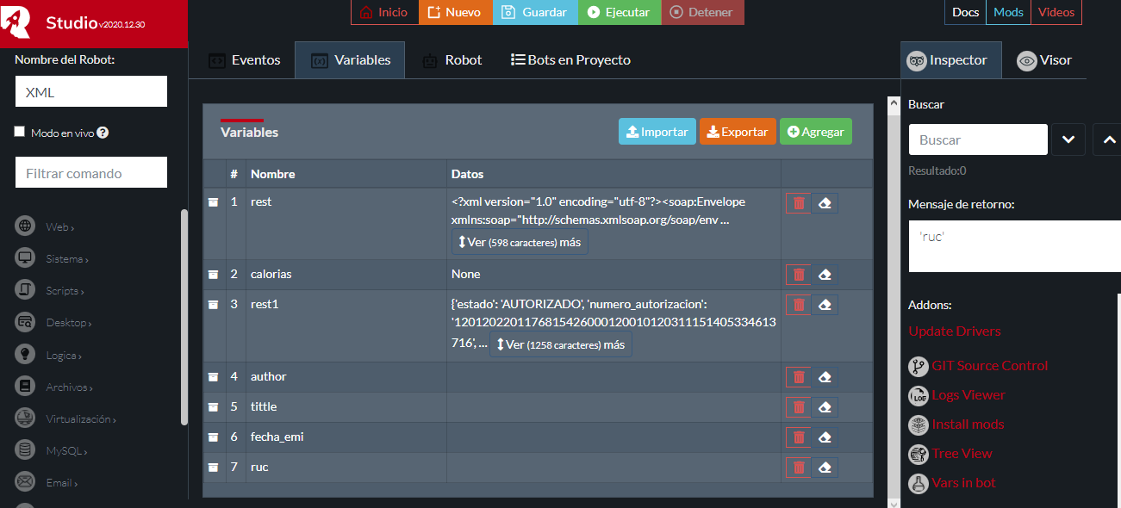Open the GIT Source Control addon
Screen dimensions: 1121x508
click(x=989, y=366)
